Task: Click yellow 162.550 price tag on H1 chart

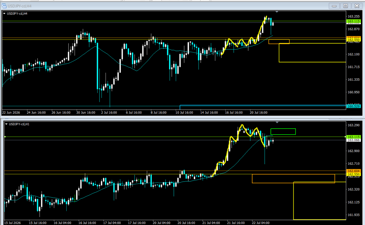Action: (x=354, y=174)
